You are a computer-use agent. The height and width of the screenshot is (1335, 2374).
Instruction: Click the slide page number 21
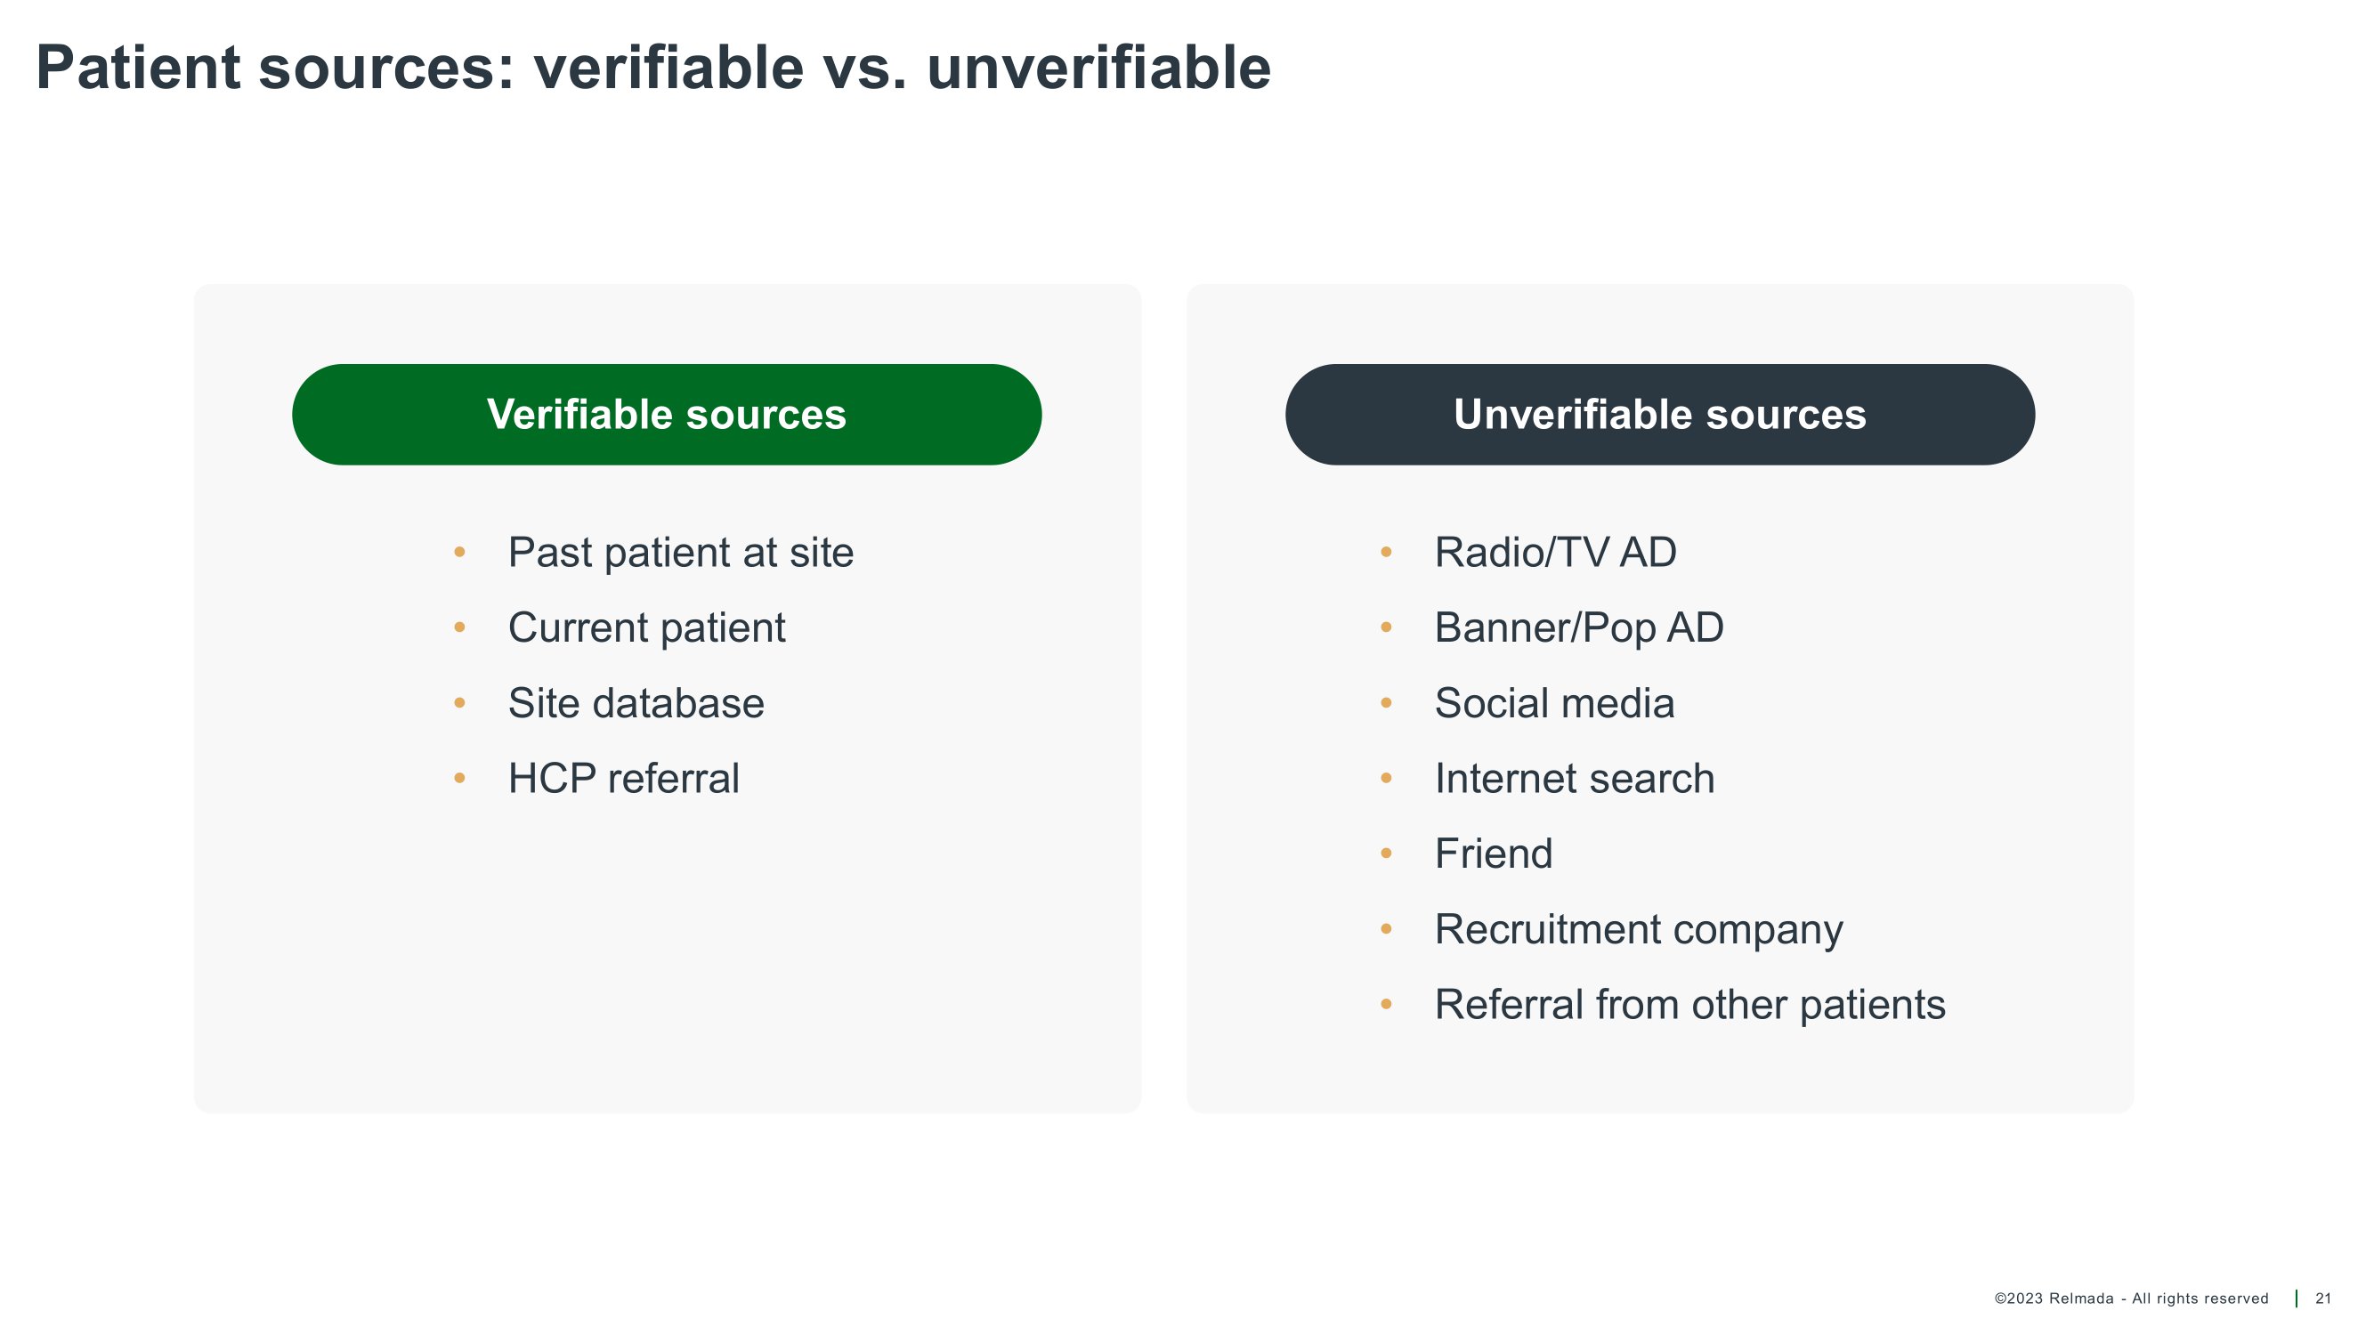click(2322, 1299)
